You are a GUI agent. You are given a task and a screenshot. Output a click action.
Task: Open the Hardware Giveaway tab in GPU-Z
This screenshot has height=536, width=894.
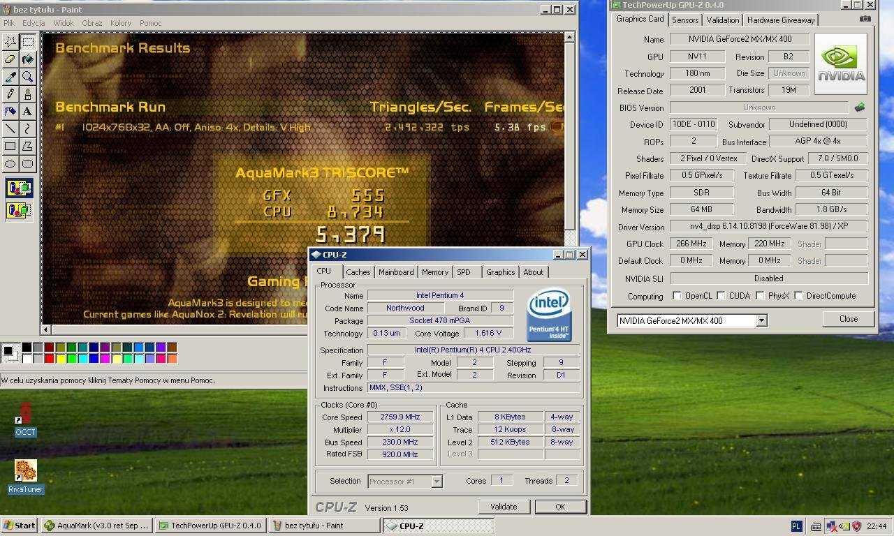pos(781,20)
